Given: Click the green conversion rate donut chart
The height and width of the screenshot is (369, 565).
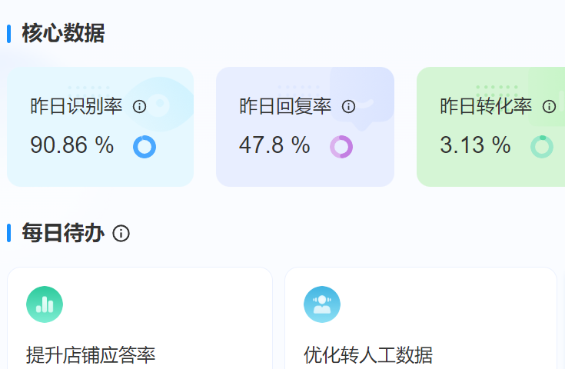Looking at the screenshot, I should (542, 146).
